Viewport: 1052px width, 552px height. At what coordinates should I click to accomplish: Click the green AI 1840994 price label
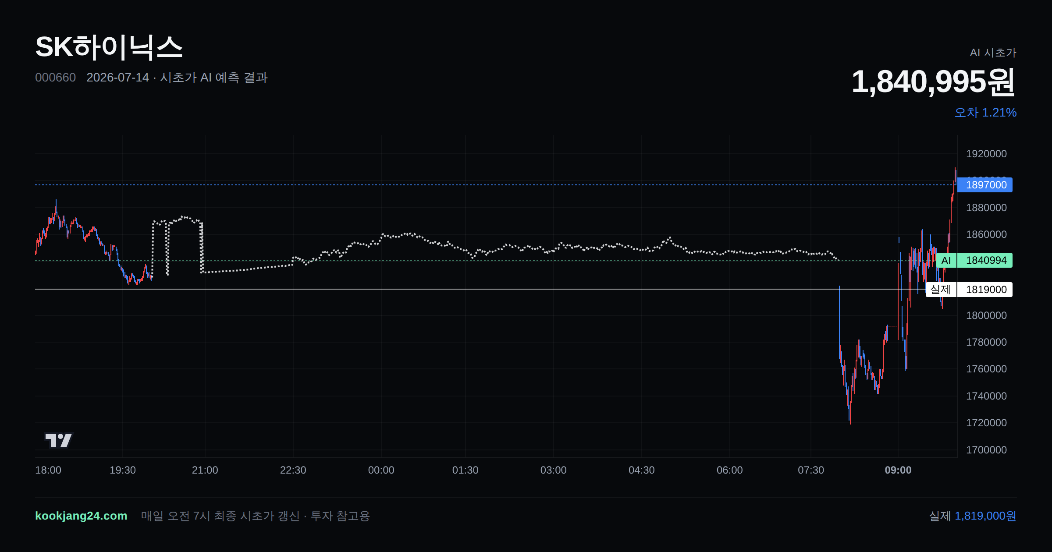(x=974, y=260)
